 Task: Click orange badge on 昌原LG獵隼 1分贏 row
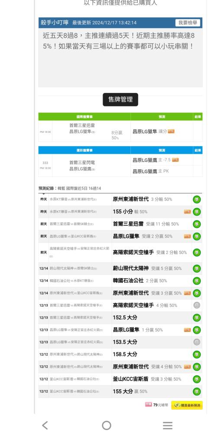187,330
